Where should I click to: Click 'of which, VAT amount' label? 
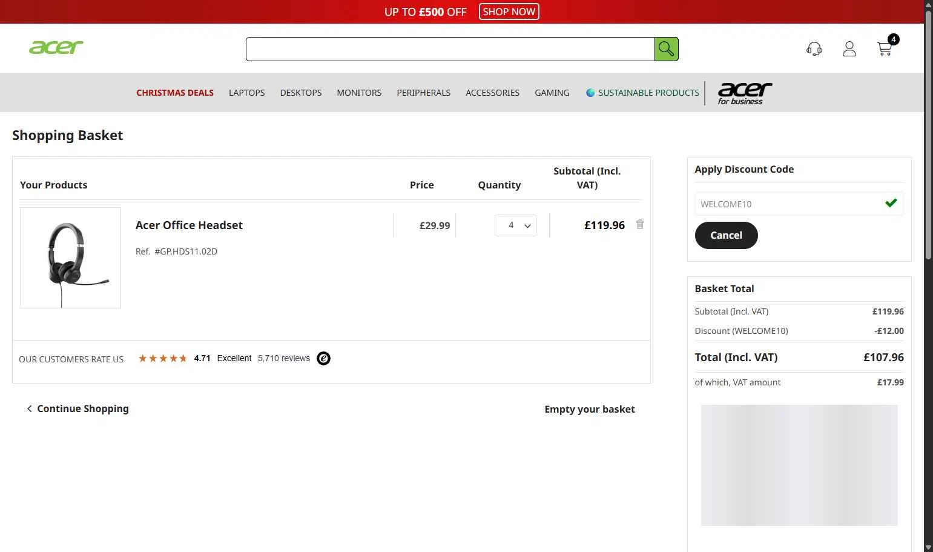click(737, 382)
